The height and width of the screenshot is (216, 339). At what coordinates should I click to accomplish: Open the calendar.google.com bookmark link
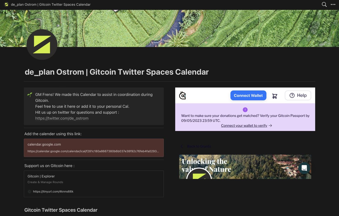tap(94, 148)
